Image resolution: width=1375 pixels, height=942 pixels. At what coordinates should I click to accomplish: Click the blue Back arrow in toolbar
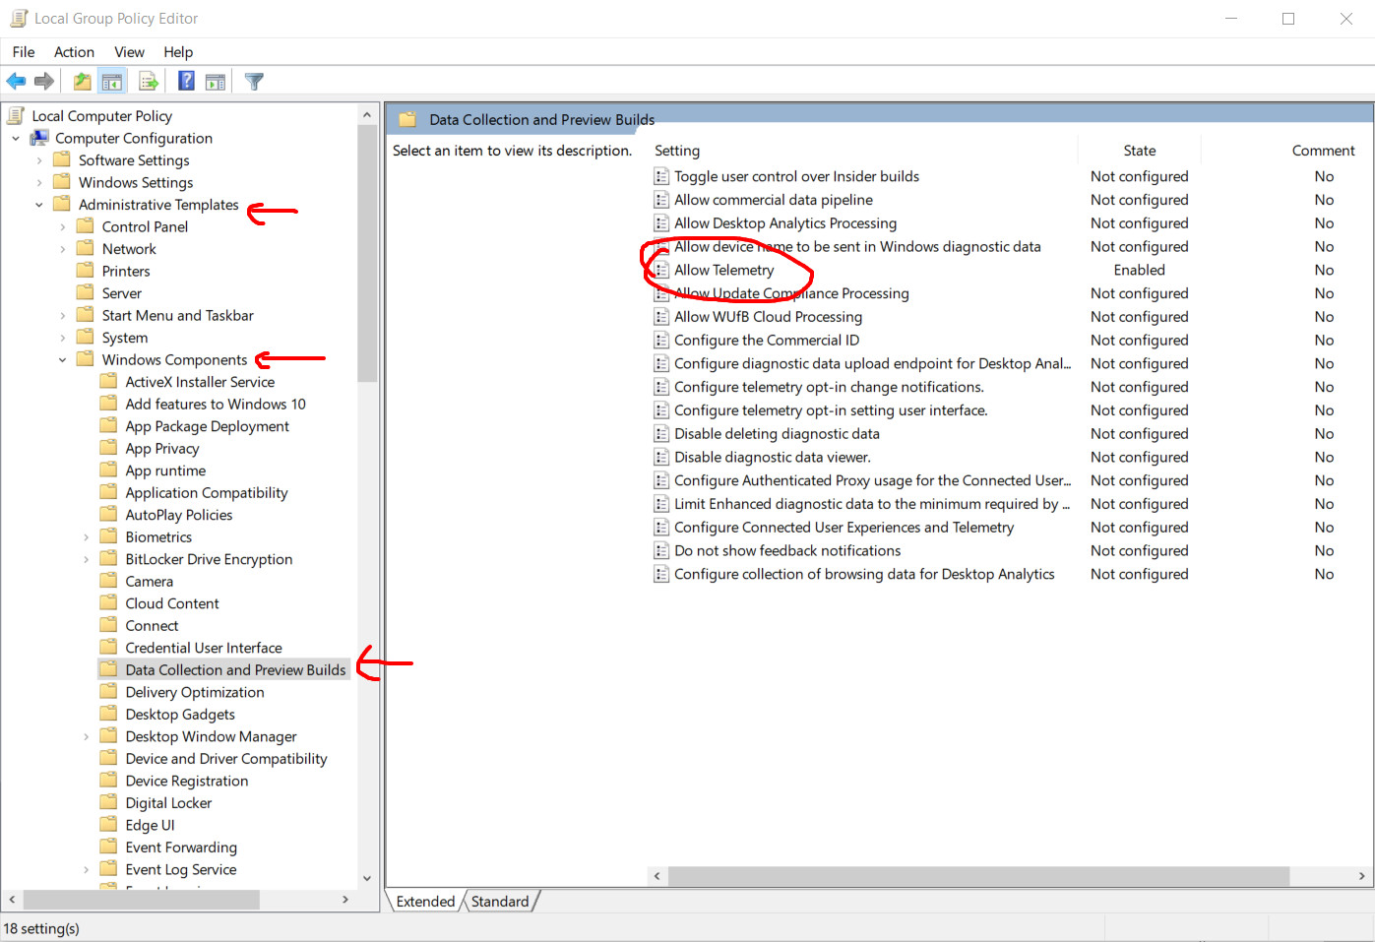click(16, 82)
